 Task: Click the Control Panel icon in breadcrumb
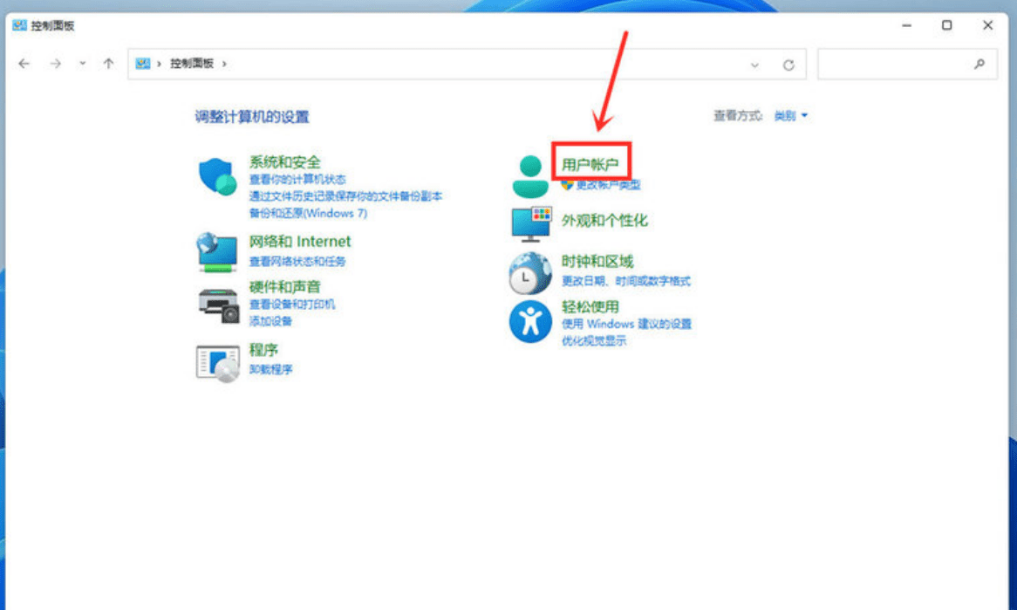tap(141, 63)
